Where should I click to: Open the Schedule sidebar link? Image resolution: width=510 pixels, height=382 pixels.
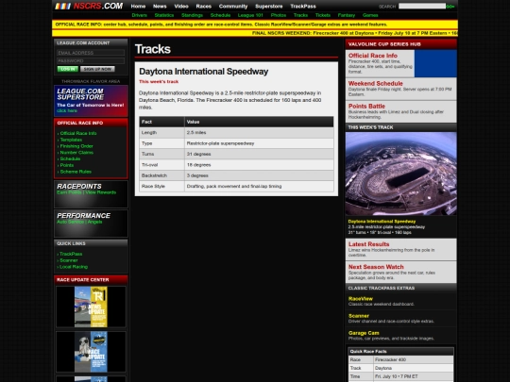pyautogui.click(x=70, y=158)
